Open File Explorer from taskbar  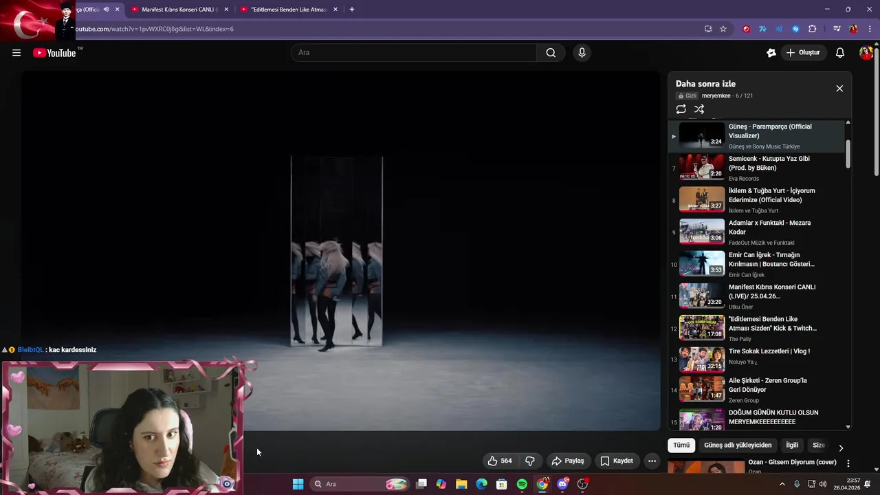[461, 484]
